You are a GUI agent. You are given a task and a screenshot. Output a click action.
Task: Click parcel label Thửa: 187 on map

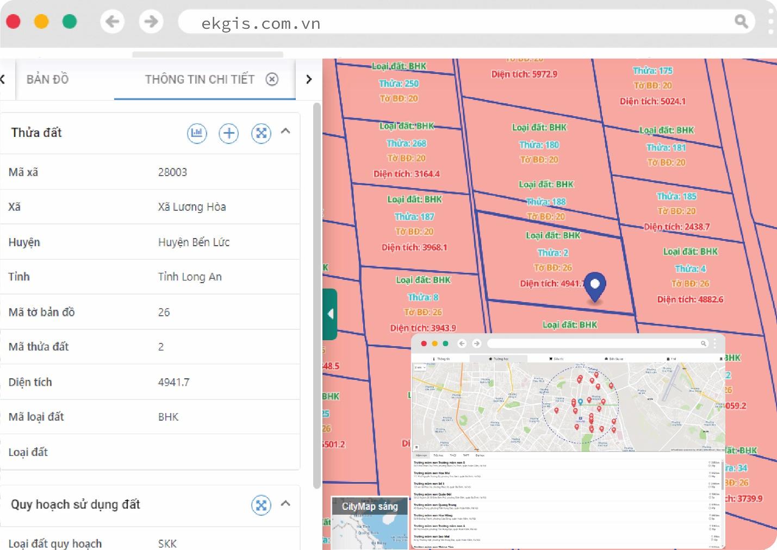click(414, 217)
